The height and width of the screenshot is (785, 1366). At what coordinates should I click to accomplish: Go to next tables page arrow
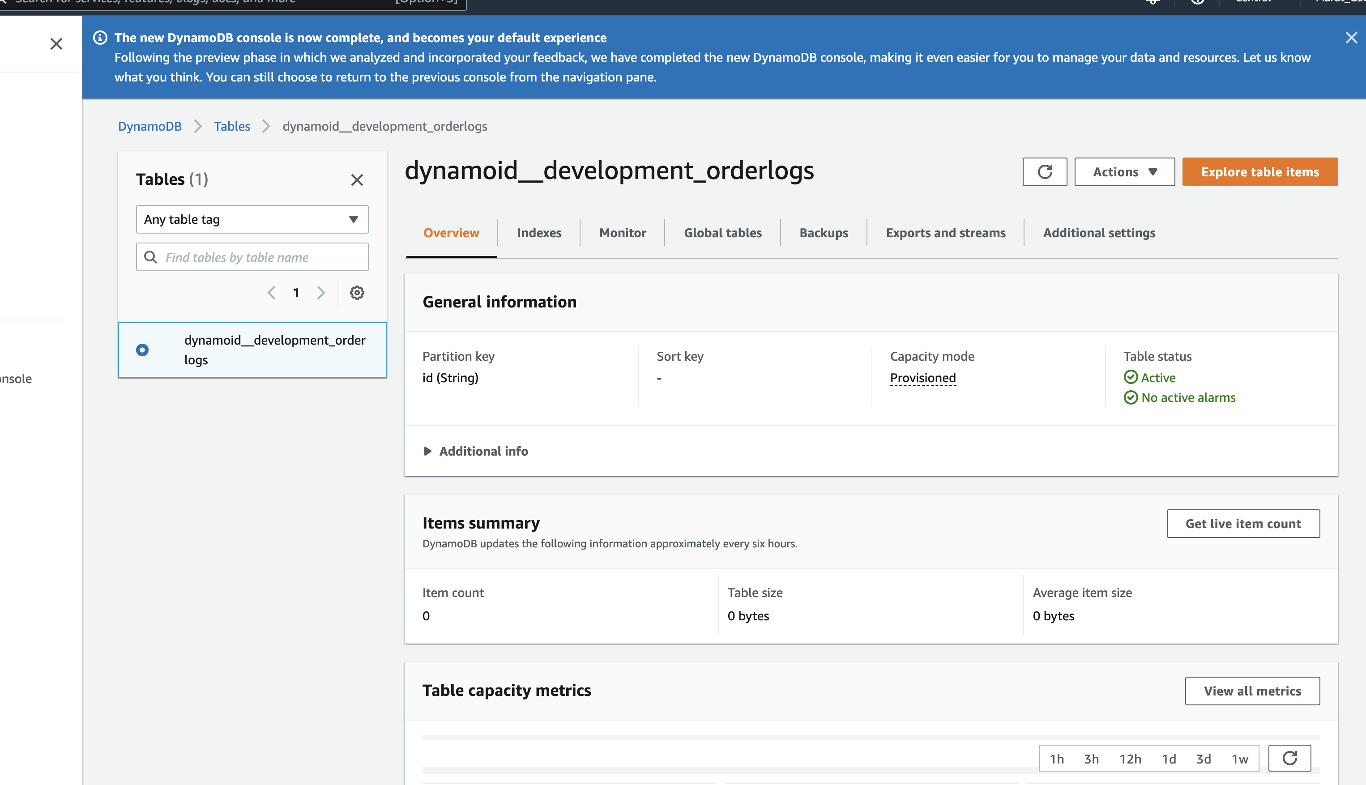pos(321,293)
